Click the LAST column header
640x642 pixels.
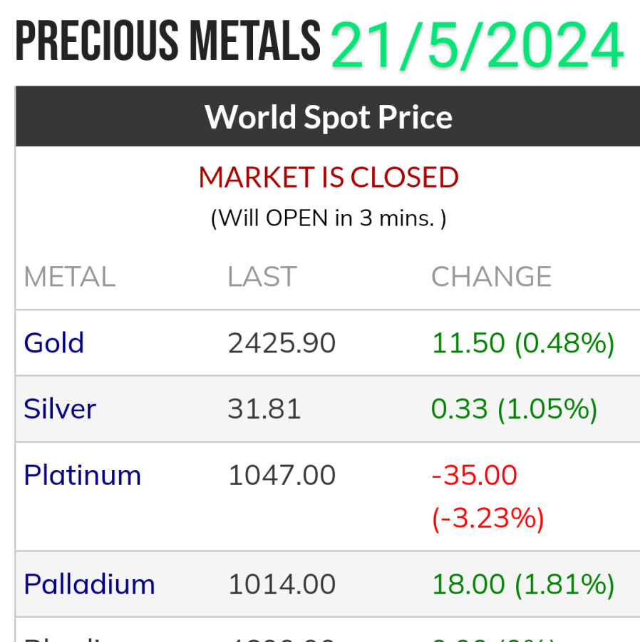click(x=262, y=277)
